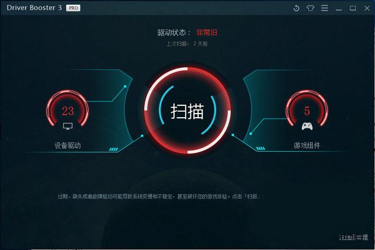The height and width of the screenshot is (250, 375).
Task: Open the hamburger options menu
Action: point(324,8)
